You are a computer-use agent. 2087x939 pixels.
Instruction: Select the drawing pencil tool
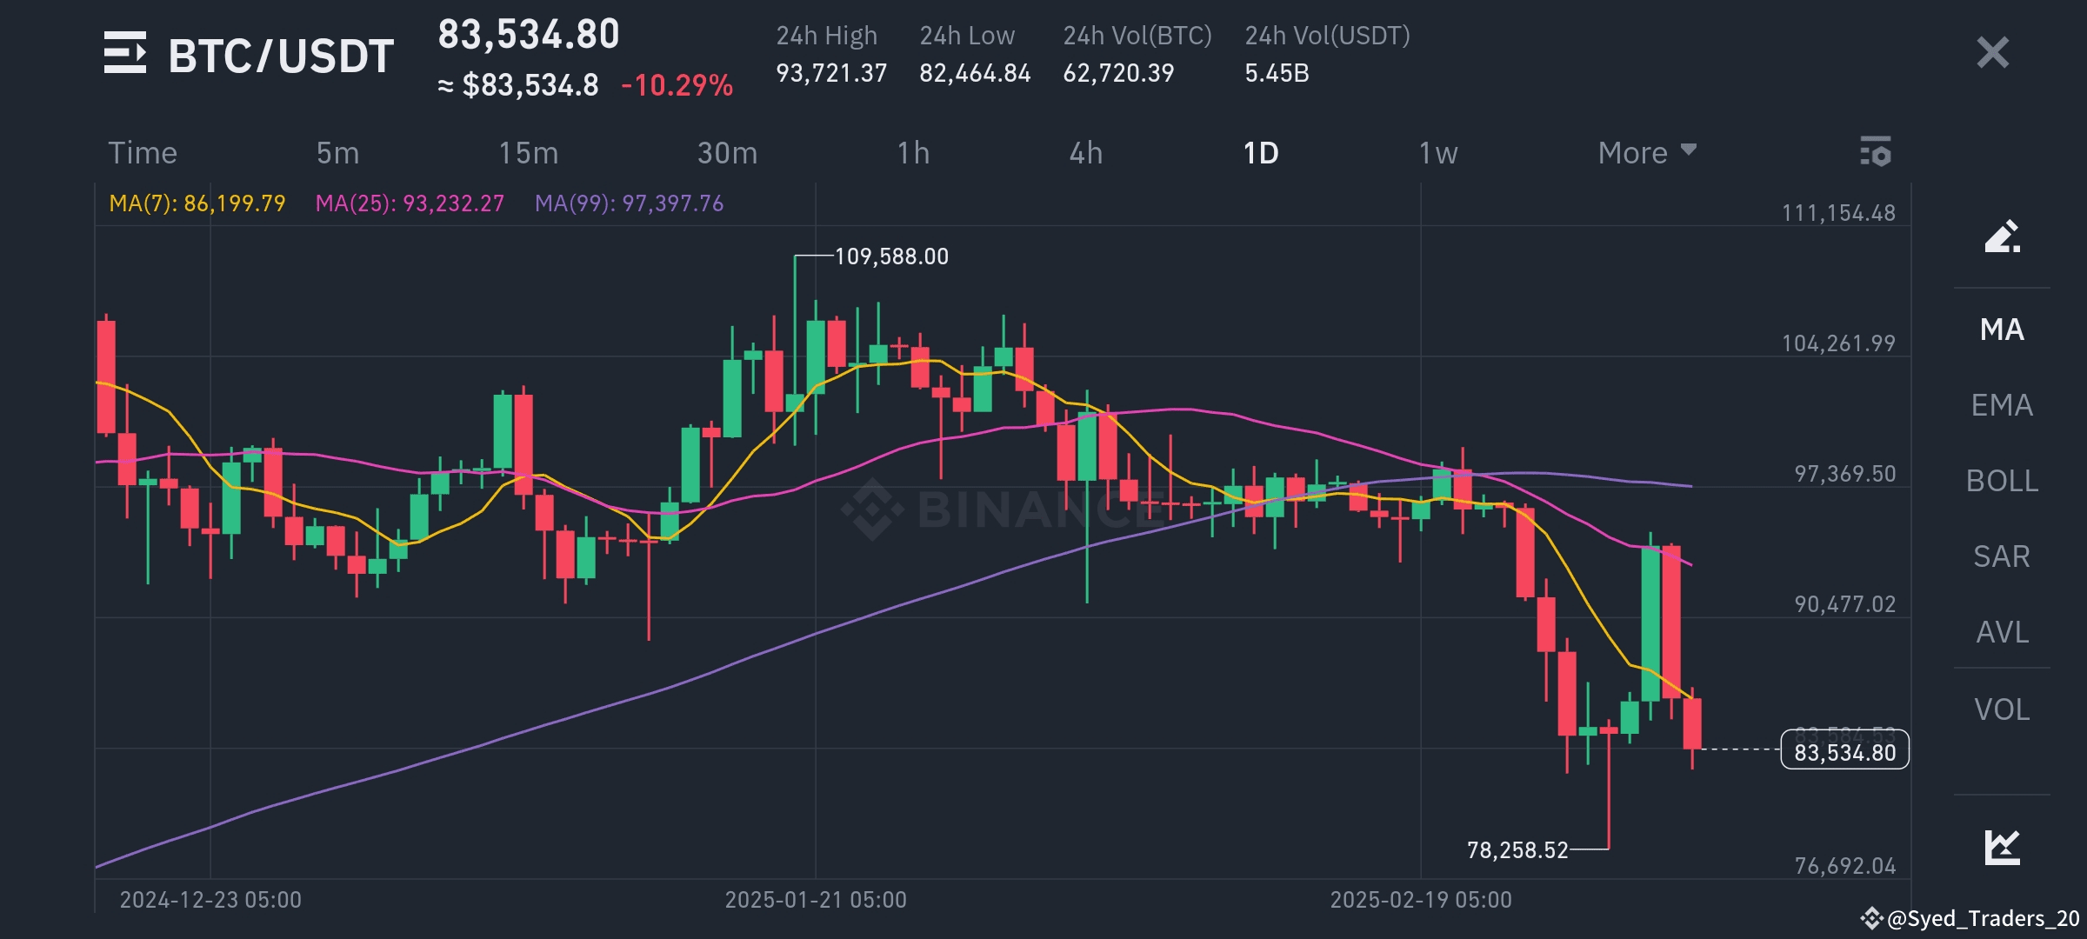pos(2002,236)
